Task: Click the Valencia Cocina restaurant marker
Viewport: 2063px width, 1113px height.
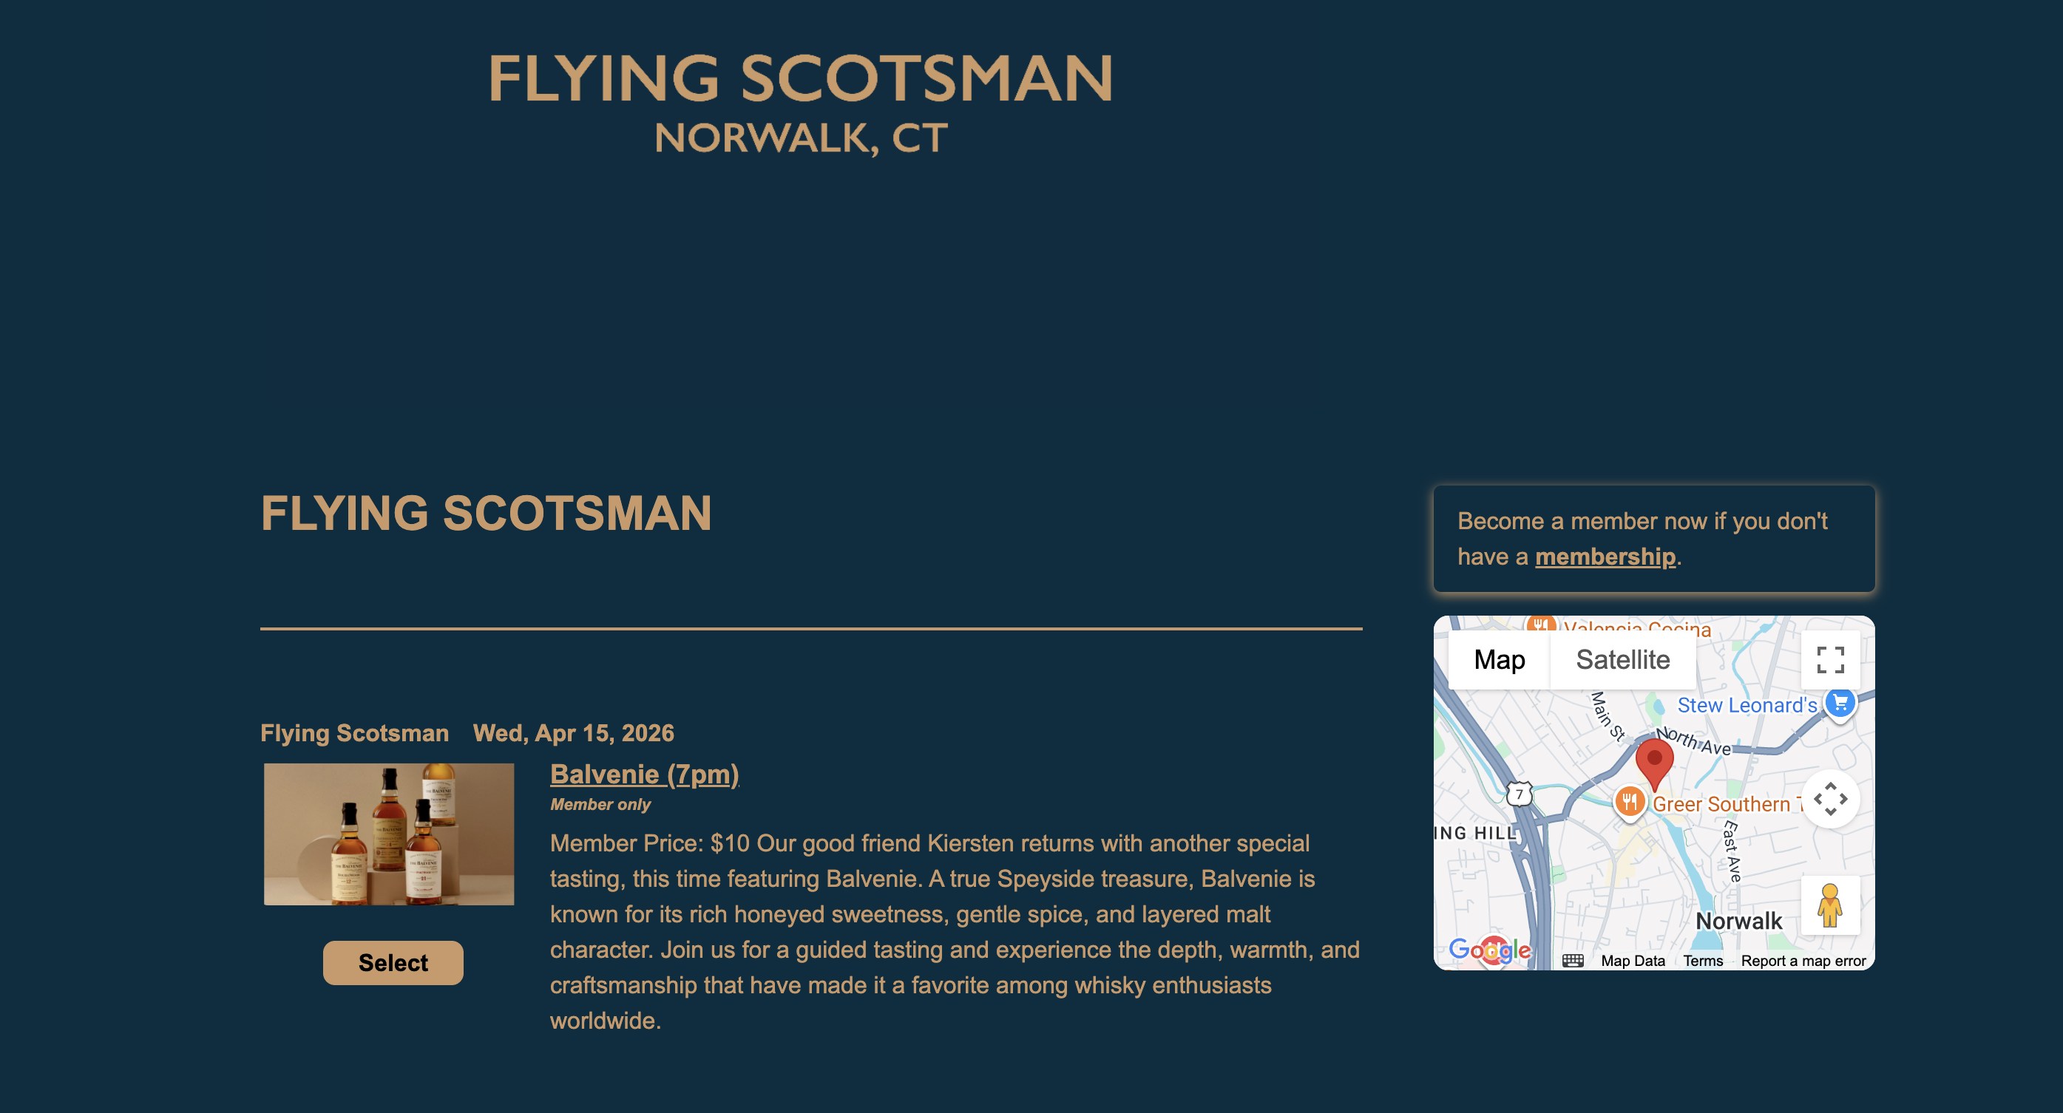Action: pyautogui.click(x=1541, y=624)
